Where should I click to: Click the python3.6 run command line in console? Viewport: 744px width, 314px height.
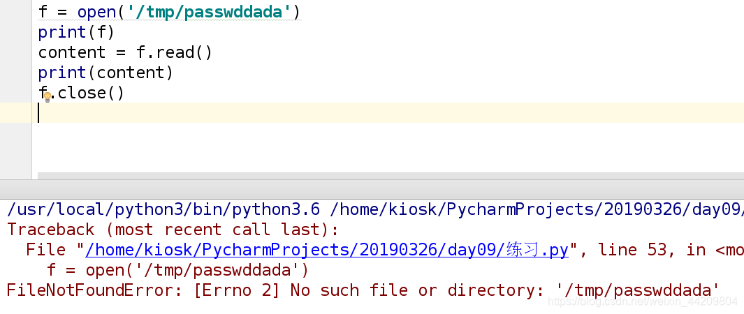(375, 209)
